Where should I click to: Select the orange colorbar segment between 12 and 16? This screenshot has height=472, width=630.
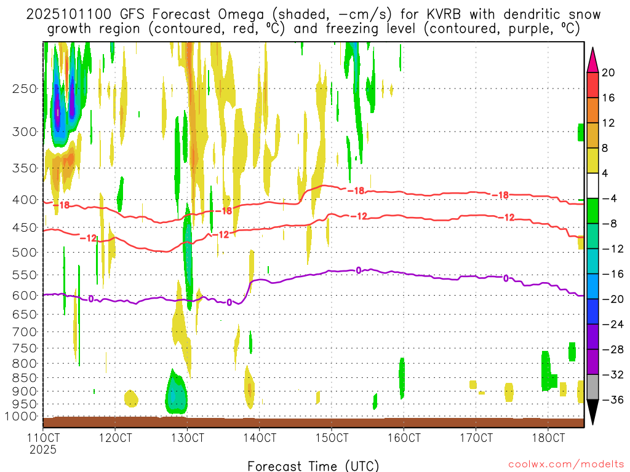pyautogui.click(x=592, y=111)
